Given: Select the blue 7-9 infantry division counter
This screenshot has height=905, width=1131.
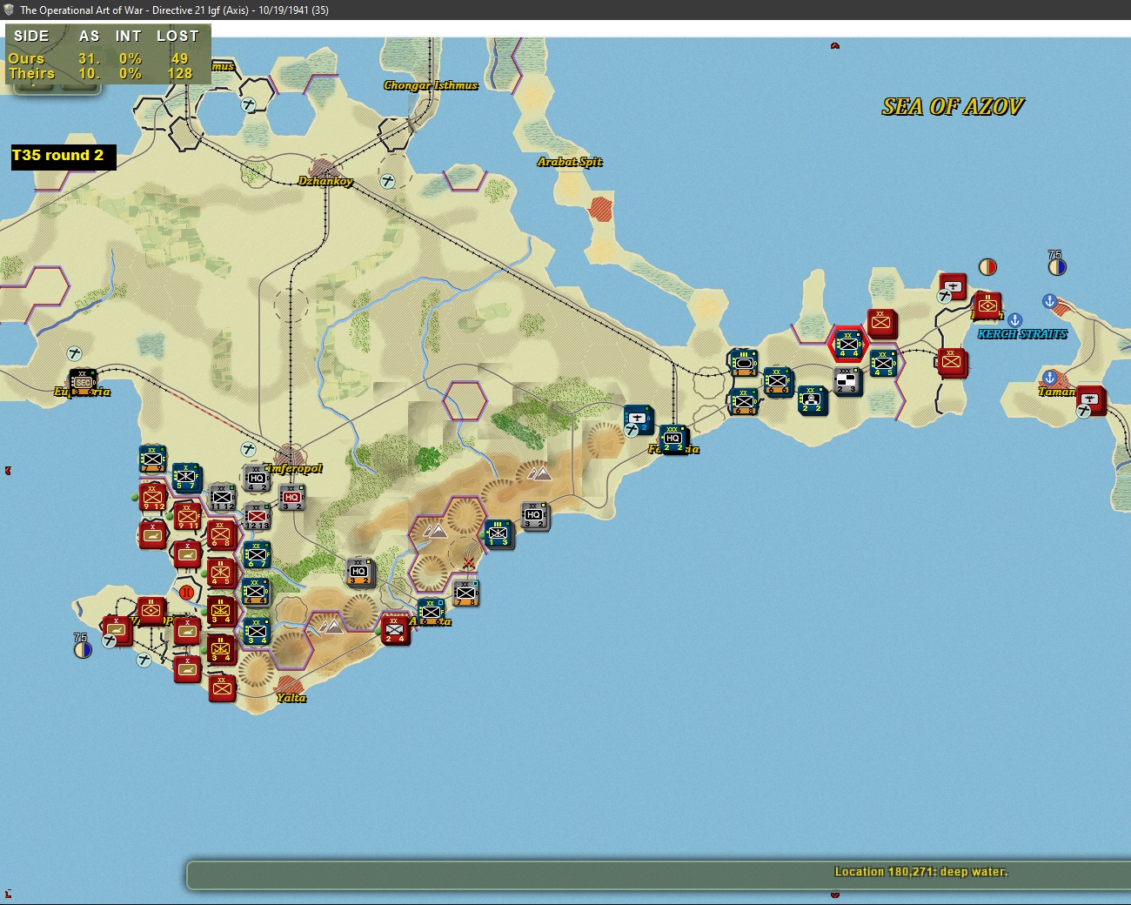Looking at the screenshot, I should 153,459.
